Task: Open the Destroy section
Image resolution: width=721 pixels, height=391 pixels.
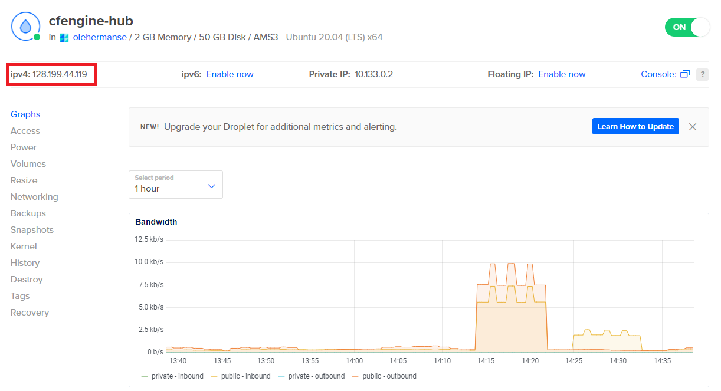Action: pyautogui.click(x=27, y=280)
